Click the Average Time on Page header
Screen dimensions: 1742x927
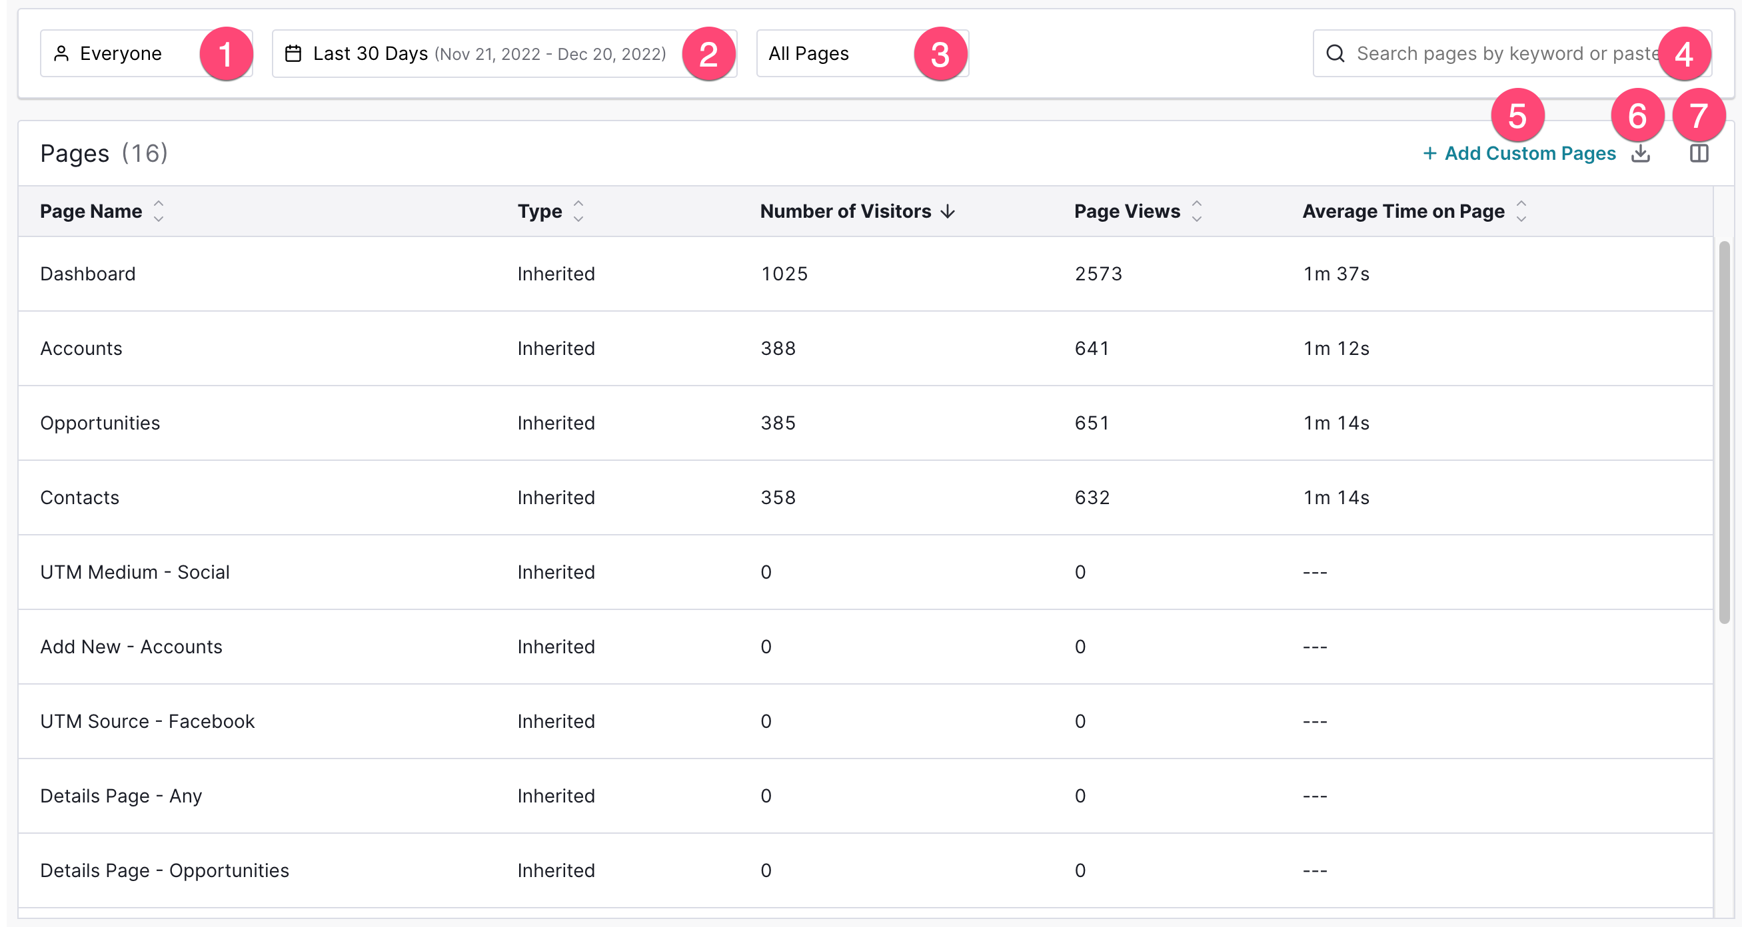tap(1403, 212)
